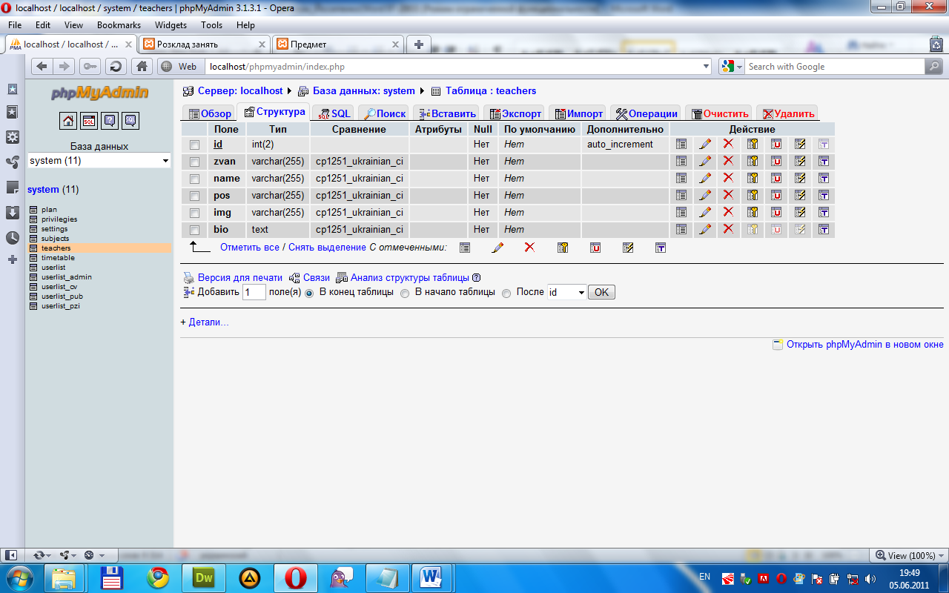Check the checkbox for name field

195,179
